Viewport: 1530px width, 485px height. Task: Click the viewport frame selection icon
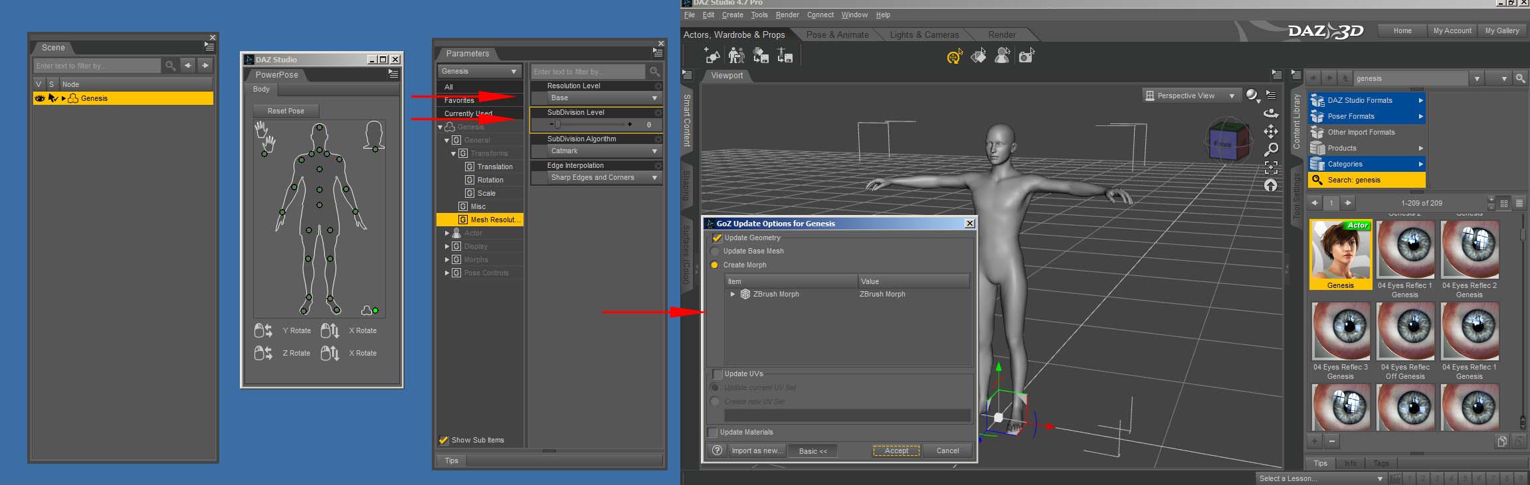click(x=1270, y=167)
